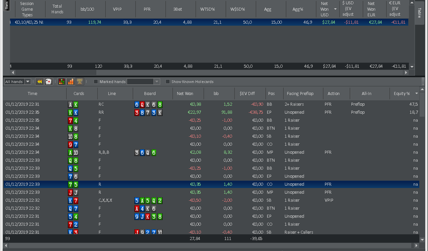Image resolution: width=428 pixels, height=251 pixels.
Task: Click the 3Bet column header
Action: [178, 9]
